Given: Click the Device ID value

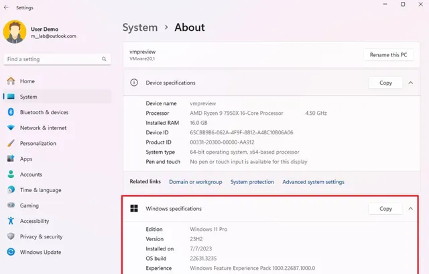Looking at the screenshot, I should pyautogui.click(x=241, y=132).
